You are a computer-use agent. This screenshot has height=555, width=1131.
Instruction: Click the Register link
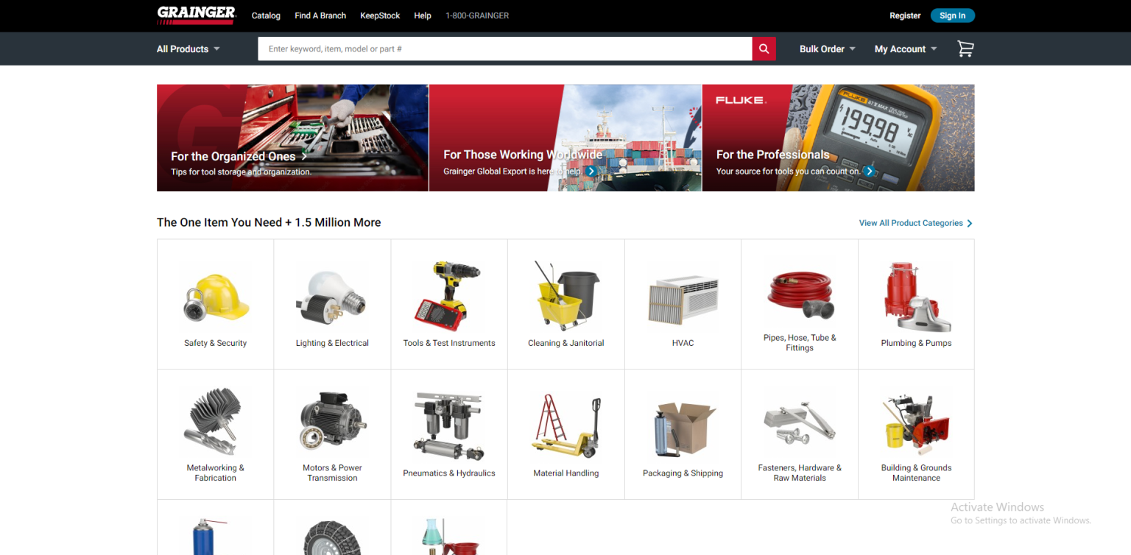point(905,15)
